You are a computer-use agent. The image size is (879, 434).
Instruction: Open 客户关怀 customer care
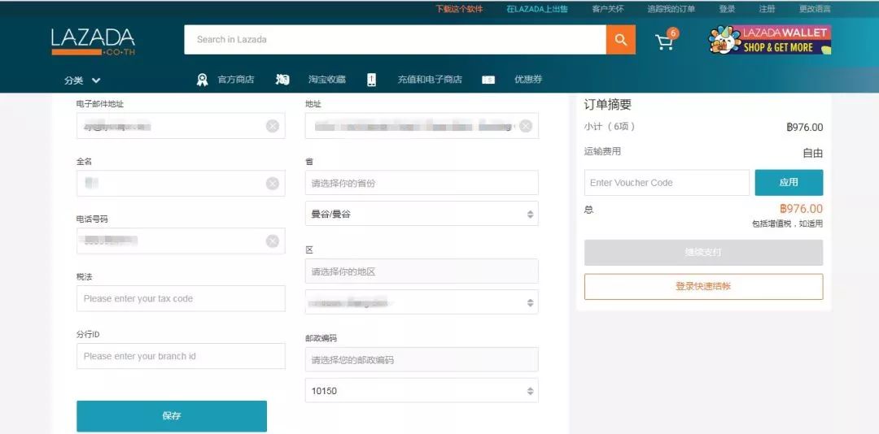[608, 9]
